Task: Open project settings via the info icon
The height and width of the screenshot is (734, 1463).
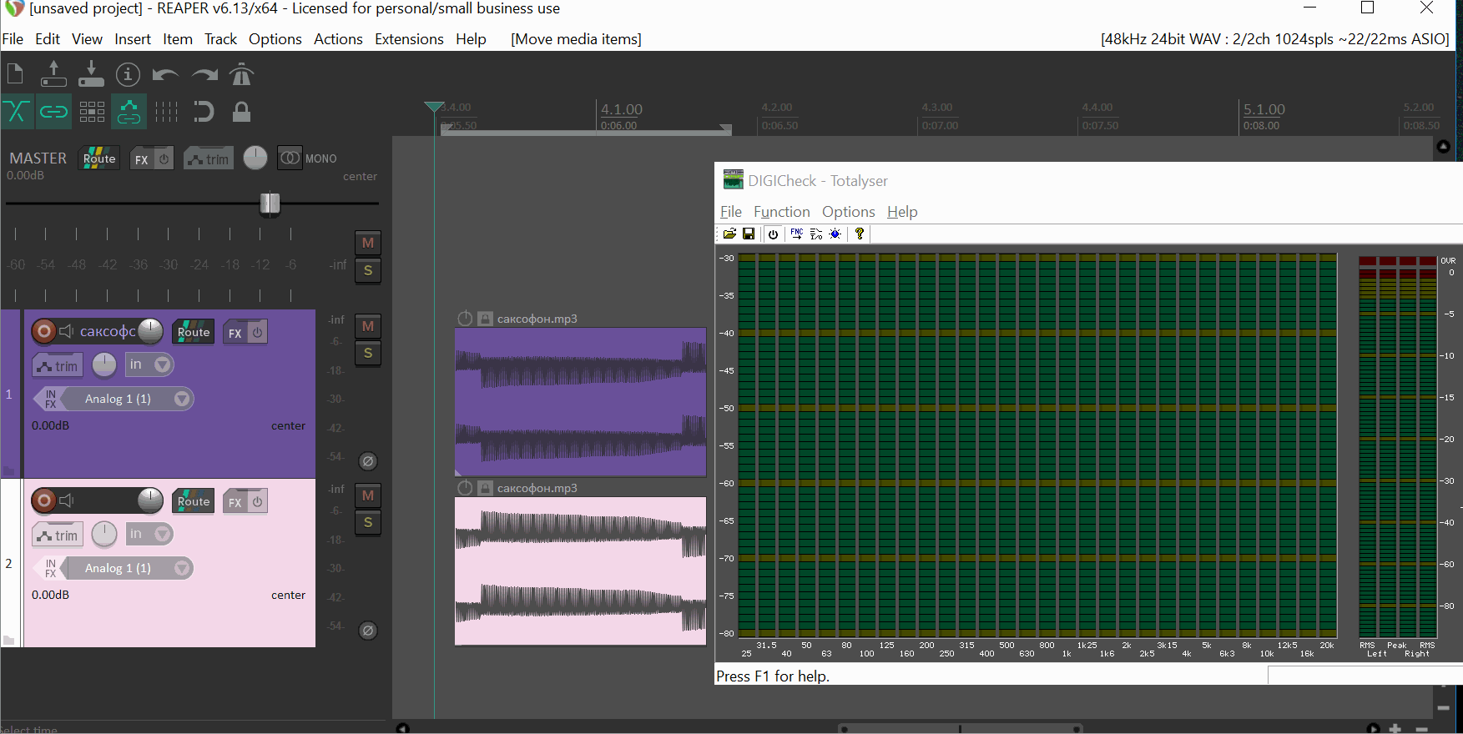Action: 128,75
